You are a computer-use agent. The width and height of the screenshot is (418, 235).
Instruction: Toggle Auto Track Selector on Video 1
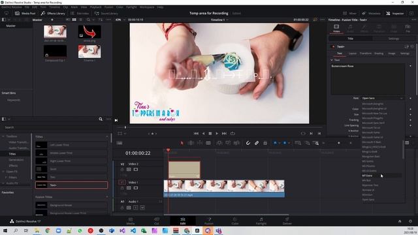129,188
